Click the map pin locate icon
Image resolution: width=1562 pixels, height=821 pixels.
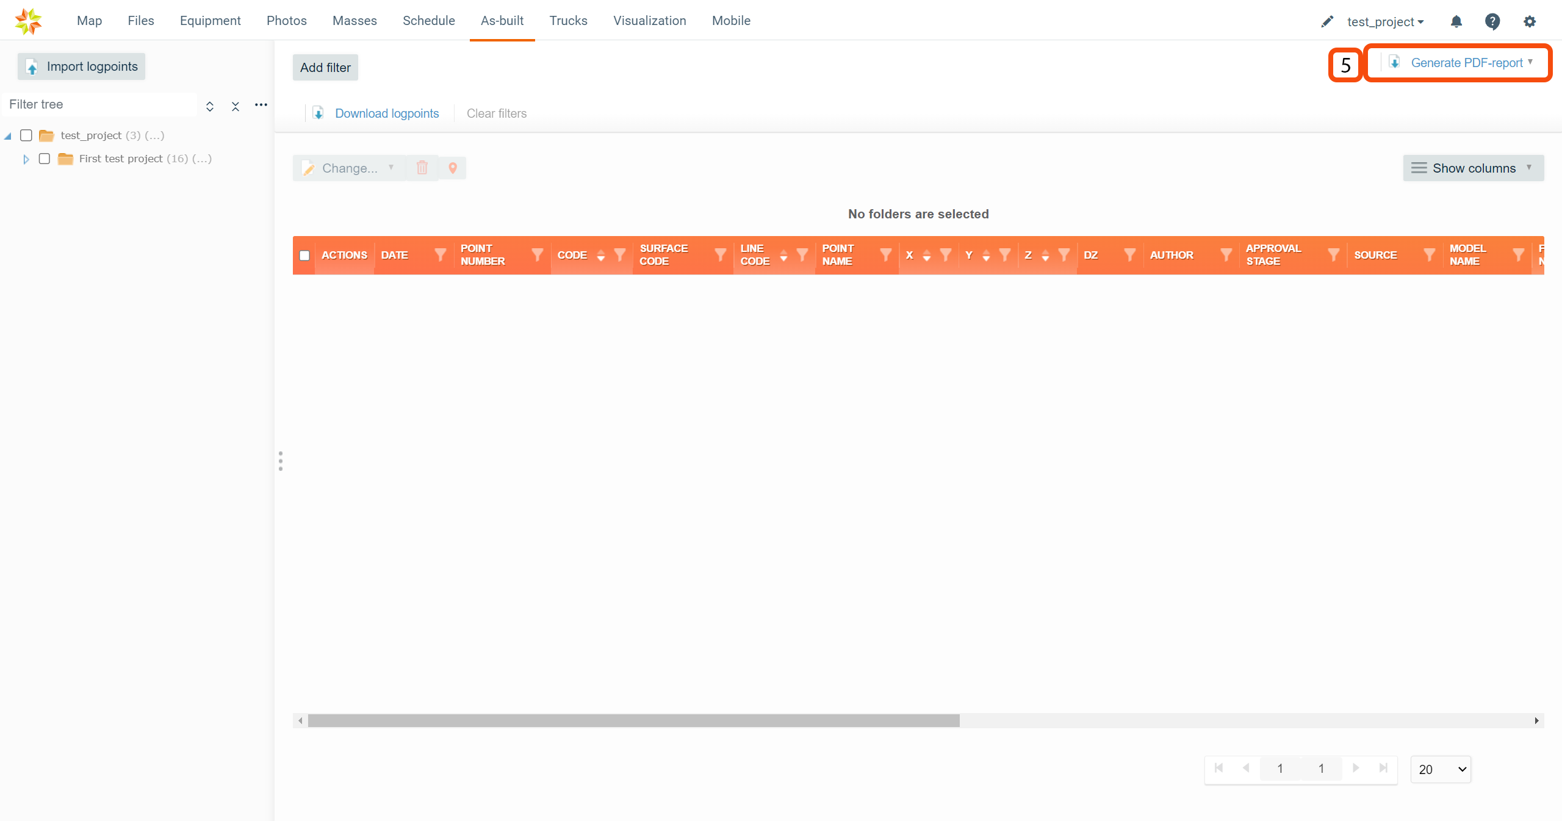(x=453, y=168)
